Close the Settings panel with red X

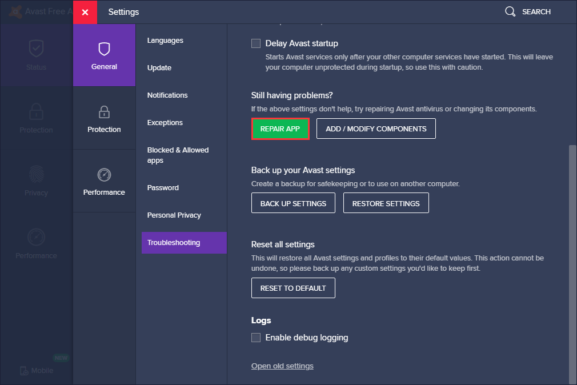85,12
